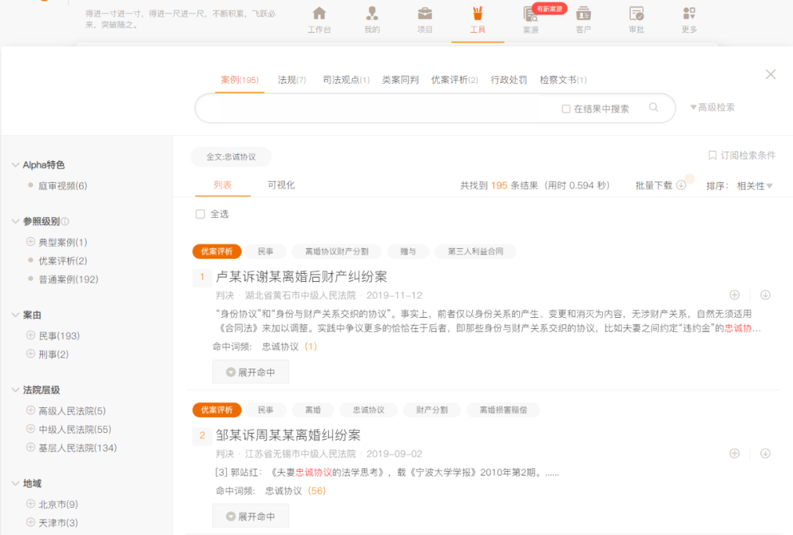Screen dimensions: 793x535
Task: Open the 工作台 home icon
Action: click(x=319, y=14)
